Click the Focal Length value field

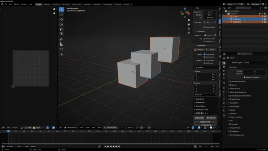(x=210, y=12)
